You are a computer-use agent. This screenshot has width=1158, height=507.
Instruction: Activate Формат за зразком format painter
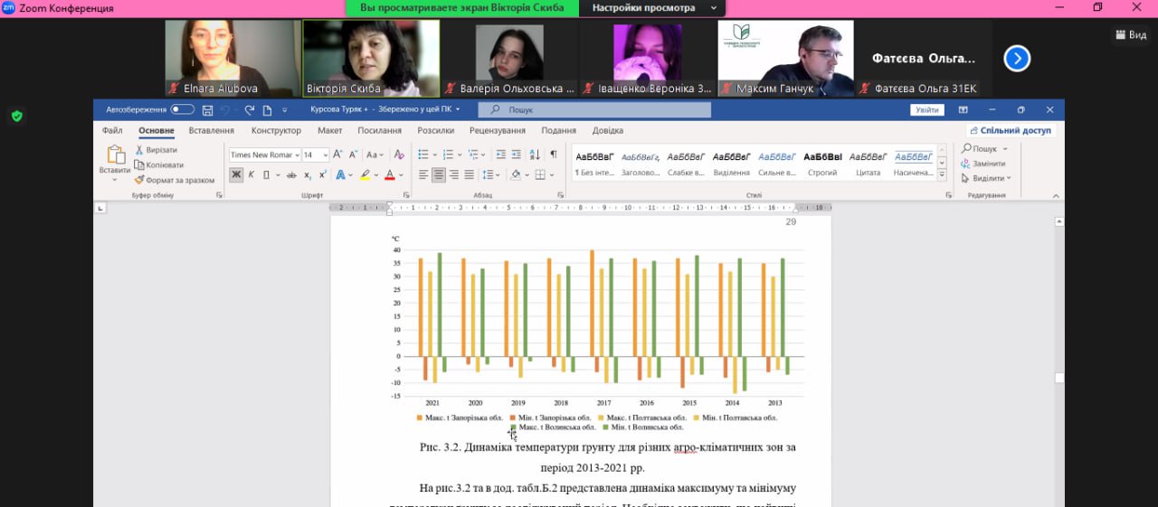click(175, 180)
